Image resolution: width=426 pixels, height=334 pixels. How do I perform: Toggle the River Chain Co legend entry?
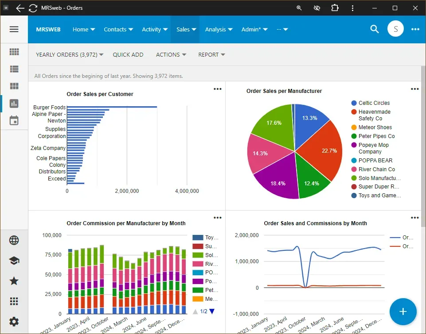coord(376,169)
